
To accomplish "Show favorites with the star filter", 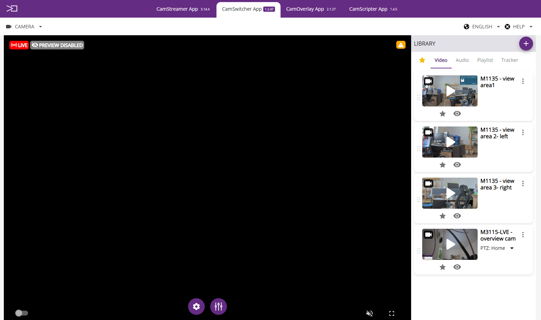I will (422, 60).
